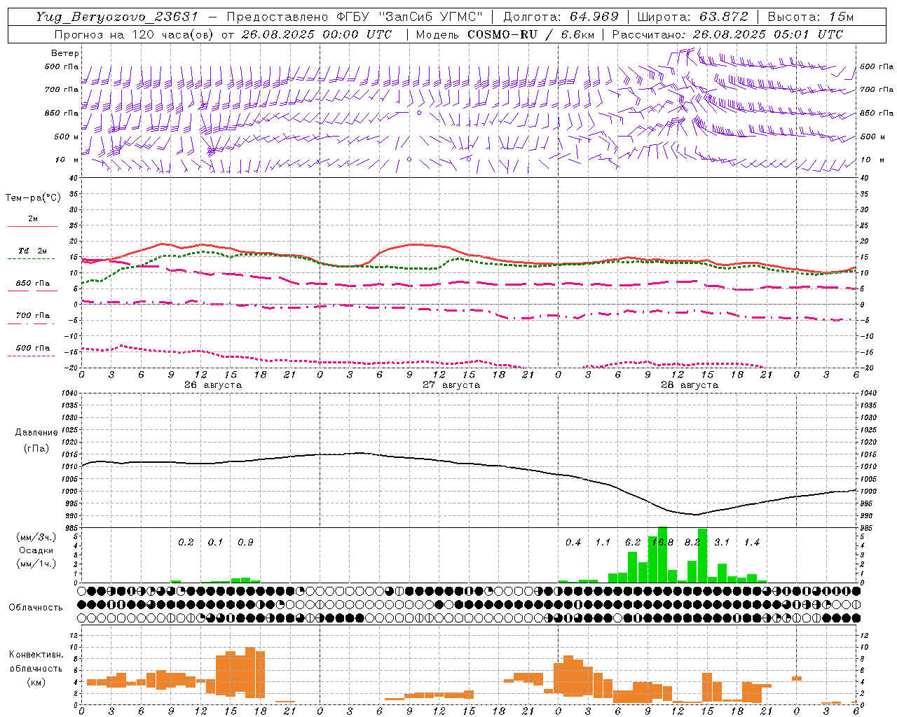Click the computed time Рассчитано: 26.08.2025 05:01 UTC

click(727, 34)
